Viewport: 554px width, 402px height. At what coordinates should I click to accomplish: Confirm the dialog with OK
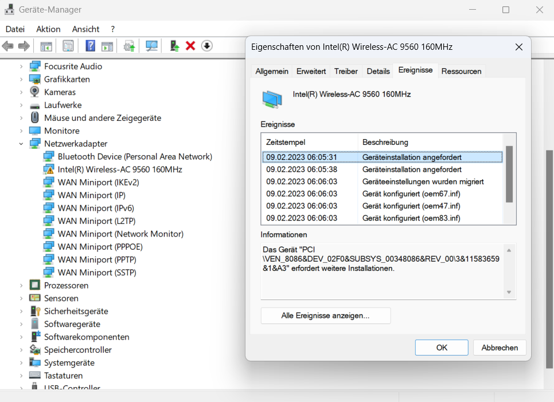pos(442,348)
